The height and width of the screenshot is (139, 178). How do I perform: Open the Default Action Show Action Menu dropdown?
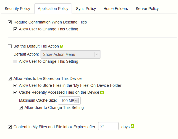click(70, 54)
